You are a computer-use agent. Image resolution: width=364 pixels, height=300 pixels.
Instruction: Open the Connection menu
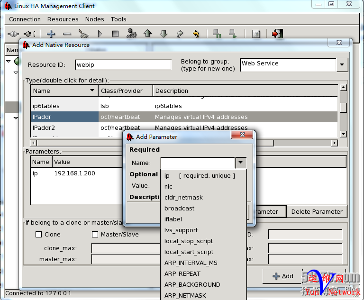[25, 19]
